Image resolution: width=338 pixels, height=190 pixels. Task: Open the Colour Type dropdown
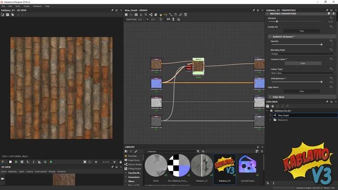coord(303,73)
